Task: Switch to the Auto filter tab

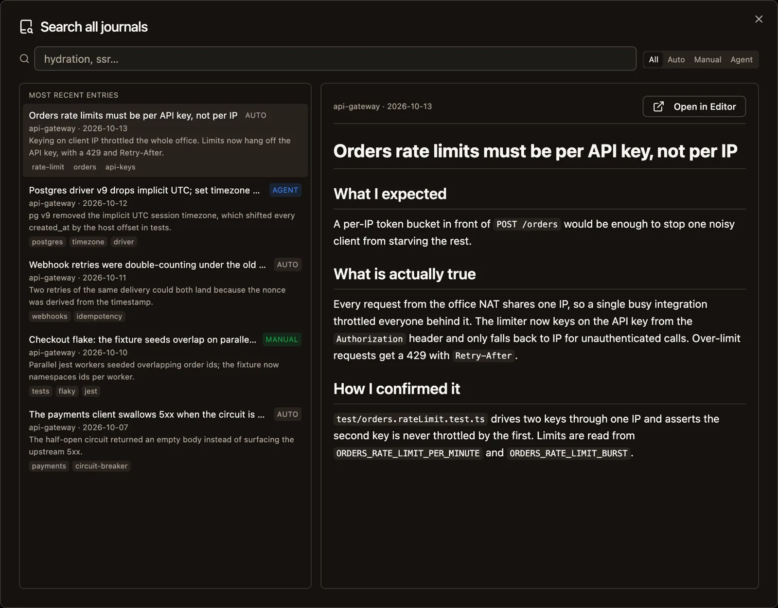Action: 676,59
